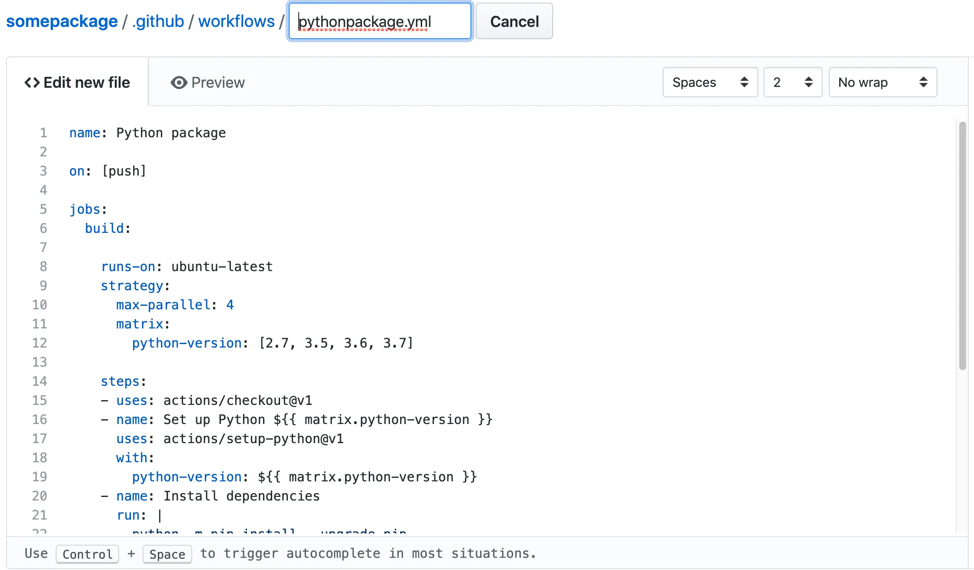Open the workflows breadcrumb link
This screenshot has height=570, width=974.
(237, 21)
